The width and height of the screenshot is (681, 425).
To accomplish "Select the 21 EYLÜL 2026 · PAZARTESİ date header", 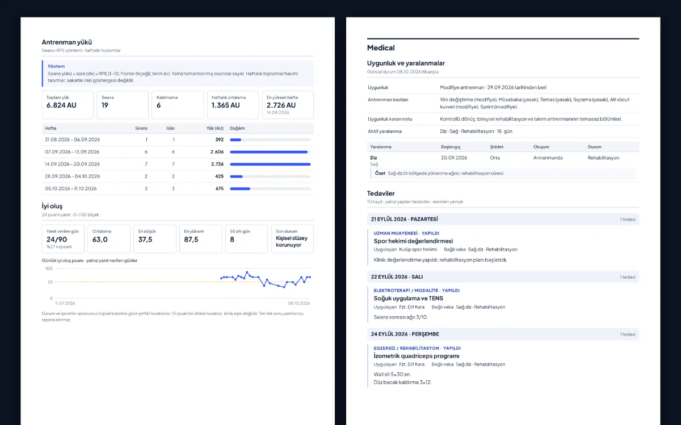I will (x=503, y=219).
